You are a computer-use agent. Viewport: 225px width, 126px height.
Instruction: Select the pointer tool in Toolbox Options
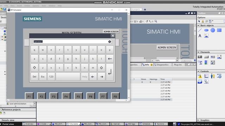199,21
